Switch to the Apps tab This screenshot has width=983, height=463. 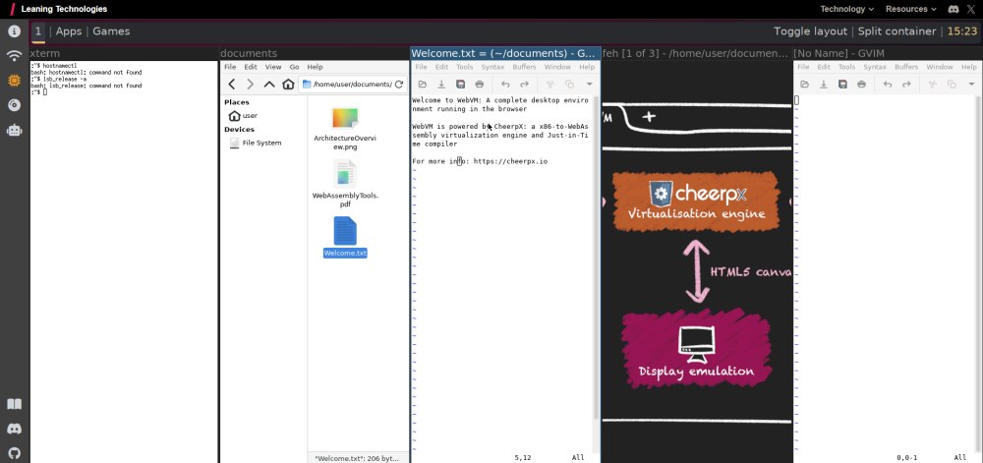[x=69, y=31]
